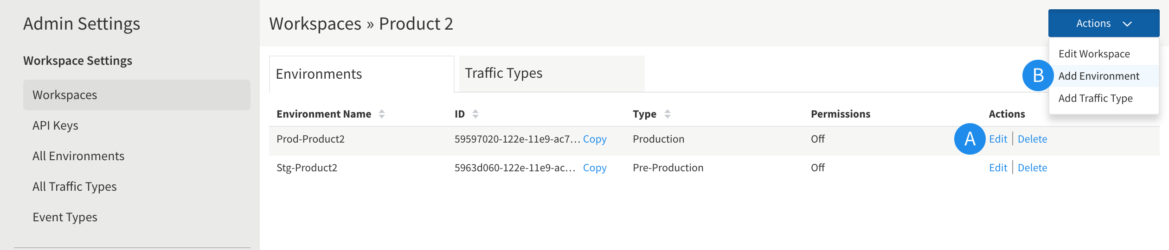Sort by Environment Name column arrows
This screenshot has height=250, width=1169.
382,114
